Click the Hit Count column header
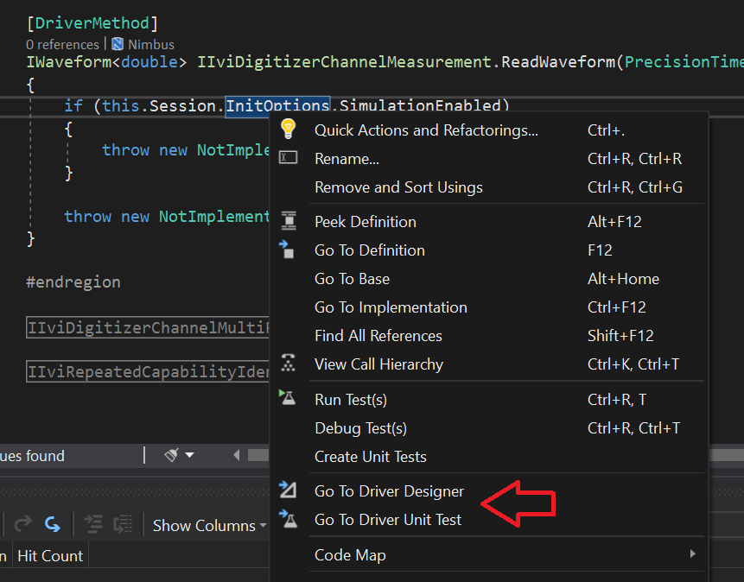744x582 pixels. point(50,555)
